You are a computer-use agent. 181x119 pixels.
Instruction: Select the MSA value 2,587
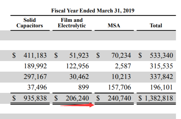point(123,66)
